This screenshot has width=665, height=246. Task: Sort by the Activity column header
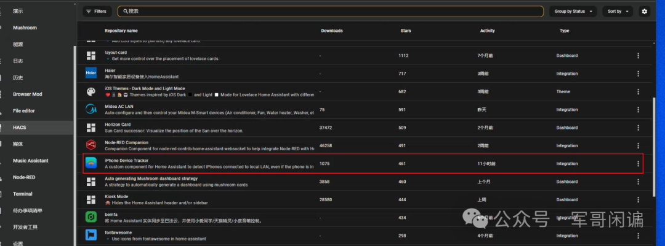pos(487,31)
